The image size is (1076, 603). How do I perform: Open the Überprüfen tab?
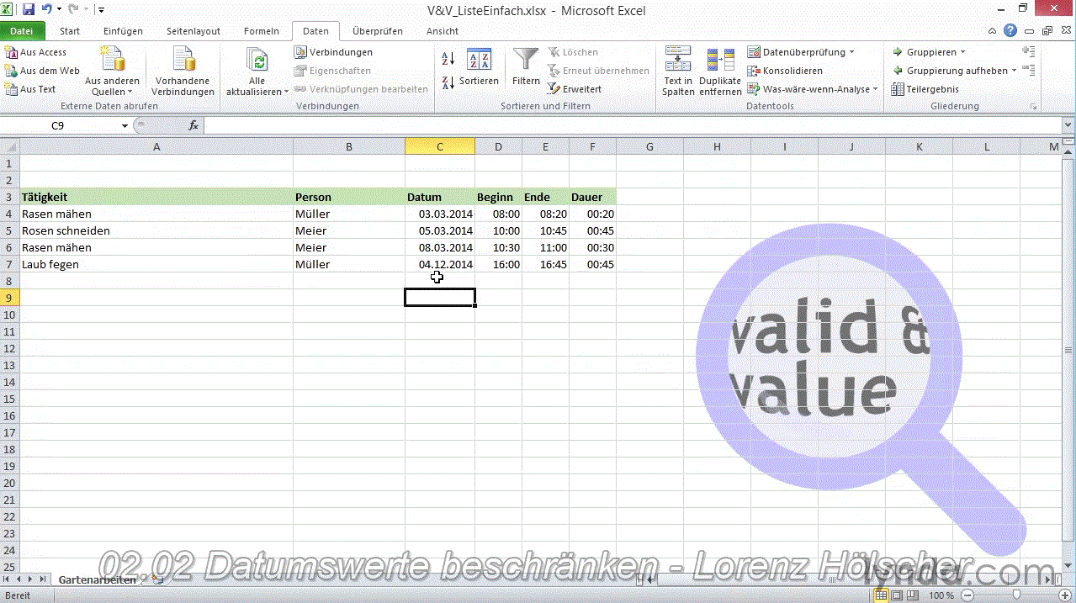click(378, 31)
